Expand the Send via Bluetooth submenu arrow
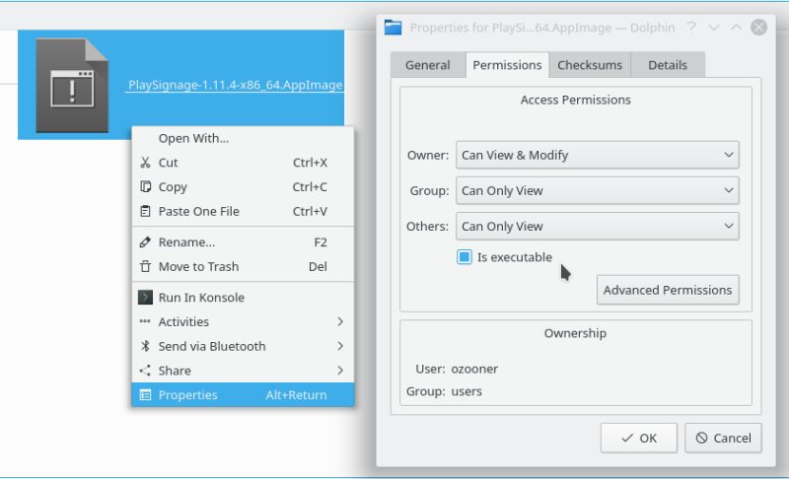 click(340, 346)
